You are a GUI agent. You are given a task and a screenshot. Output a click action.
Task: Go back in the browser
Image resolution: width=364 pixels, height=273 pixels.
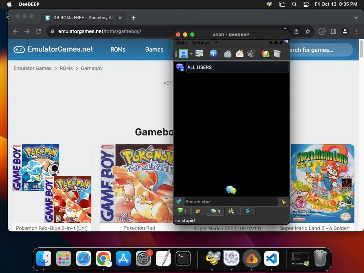pyautogui.click(x=16, y=31)
